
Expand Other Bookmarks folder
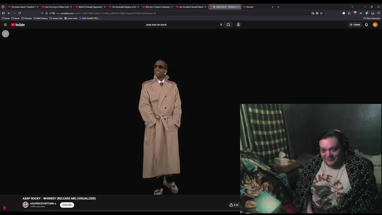[x=372, y=18]
